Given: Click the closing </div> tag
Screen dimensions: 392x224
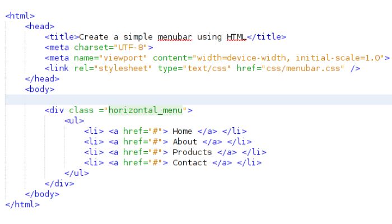Looking at the screenshot, I should pyautogui.click(x=59, y=184).
